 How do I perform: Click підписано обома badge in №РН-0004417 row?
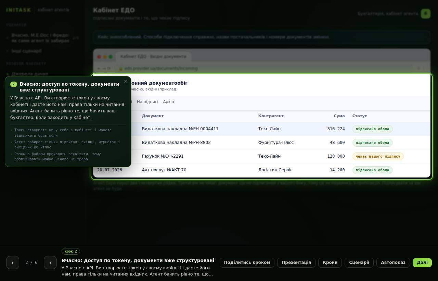pyautogui.click(x=373, y=129)
